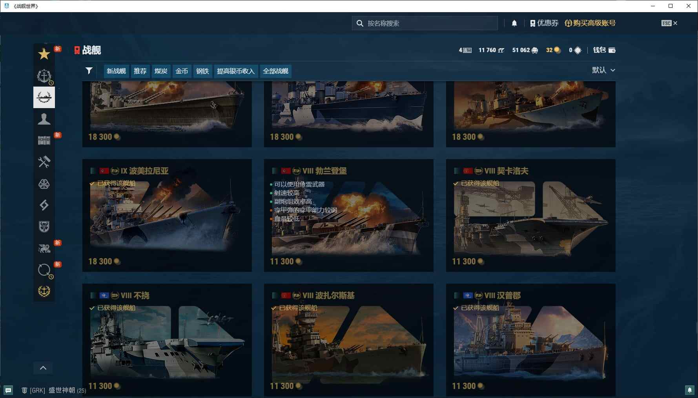698x398 pixels.
Task: Open the 钱包 wallet
Action: click(x=604, y=50)
